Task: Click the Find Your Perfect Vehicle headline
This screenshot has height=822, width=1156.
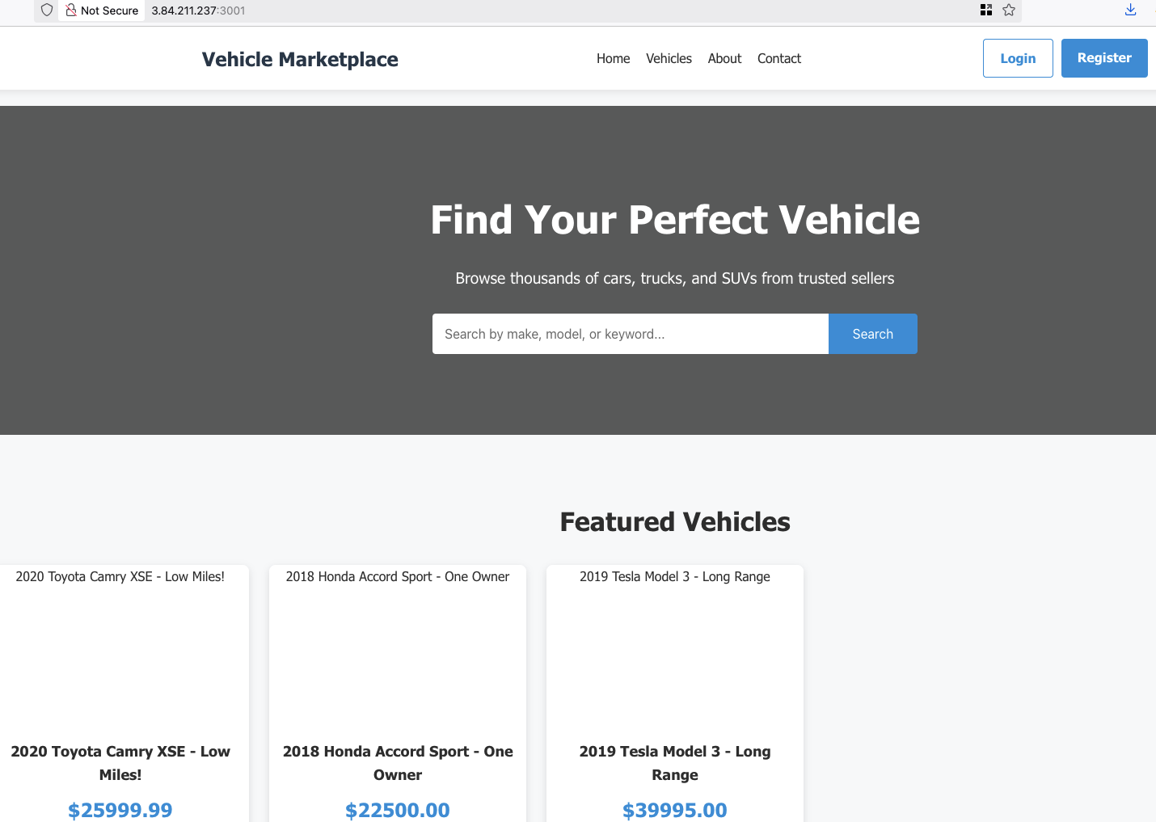Action: click(x=675, y=220)
